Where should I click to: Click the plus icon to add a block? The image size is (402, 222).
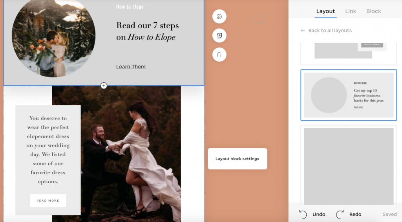[104, 86]
